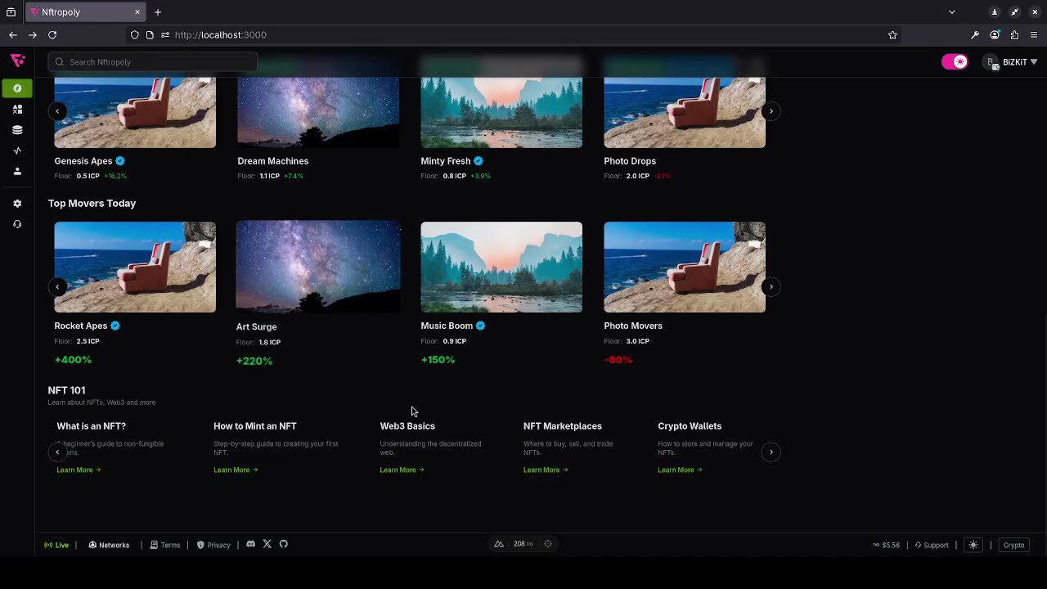Click the browser address bar URL
Image resolution: width=1047 pixels, height=589 pixels.
coord(221,35)
